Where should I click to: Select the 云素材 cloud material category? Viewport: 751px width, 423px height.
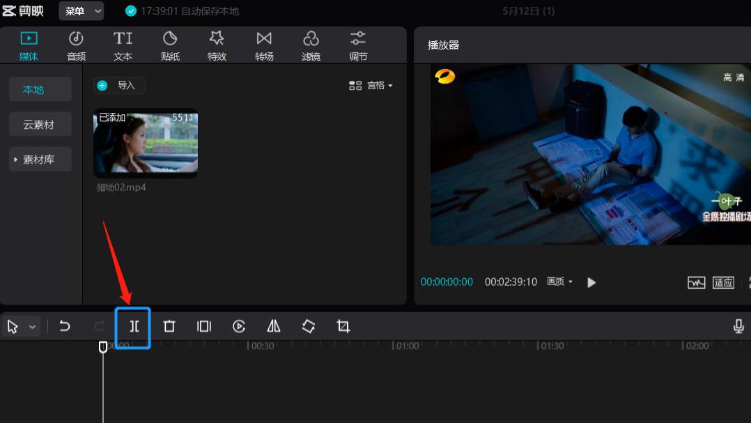pos(40,125)
